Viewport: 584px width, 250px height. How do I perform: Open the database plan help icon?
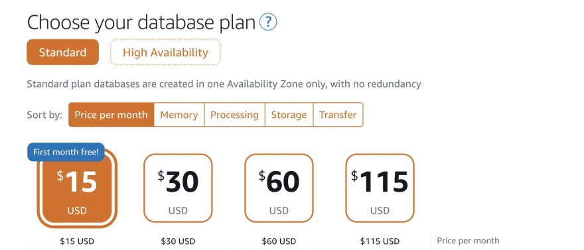[x=268, y=22]
